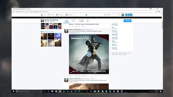Open the Microsoft Store taskbar icon
The image size is (173, 97).
click(x=56, y=91)
